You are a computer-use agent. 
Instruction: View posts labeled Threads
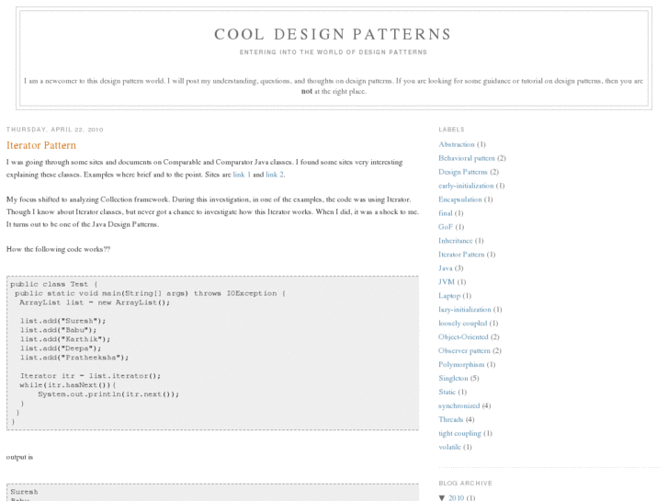point(450,419)
